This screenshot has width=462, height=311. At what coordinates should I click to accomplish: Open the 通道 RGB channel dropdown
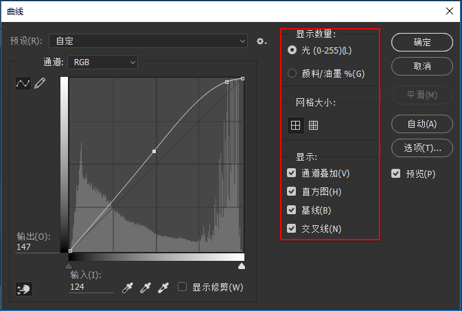102,62
